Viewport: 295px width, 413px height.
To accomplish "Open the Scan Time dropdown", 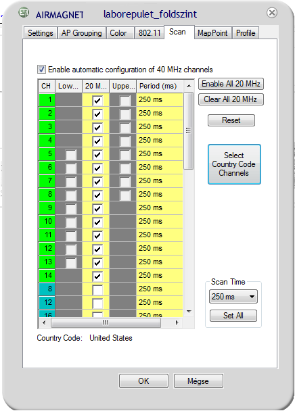I will click(x=233, y=297).
